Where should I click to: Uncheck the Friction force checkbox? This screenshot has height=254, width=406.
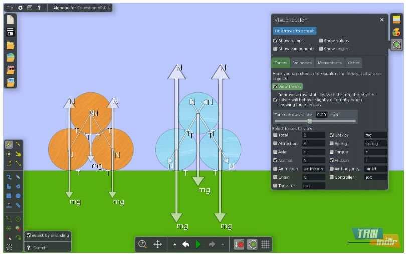coord(332,160)
